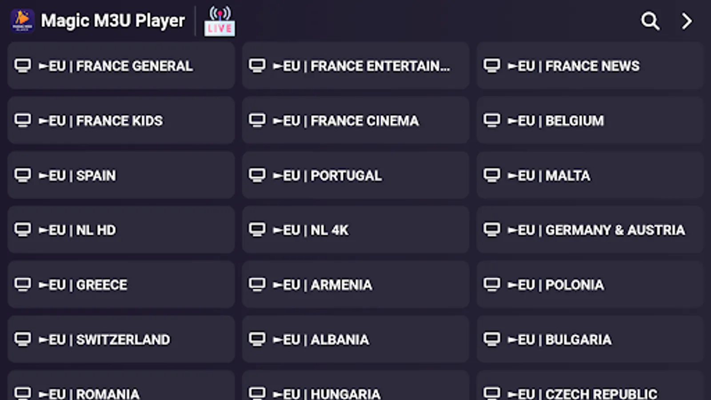The image size is (711, 400).
Task: Select the TV icon on EU FRANCE GENERAL
Action: (x=23, y=65)
